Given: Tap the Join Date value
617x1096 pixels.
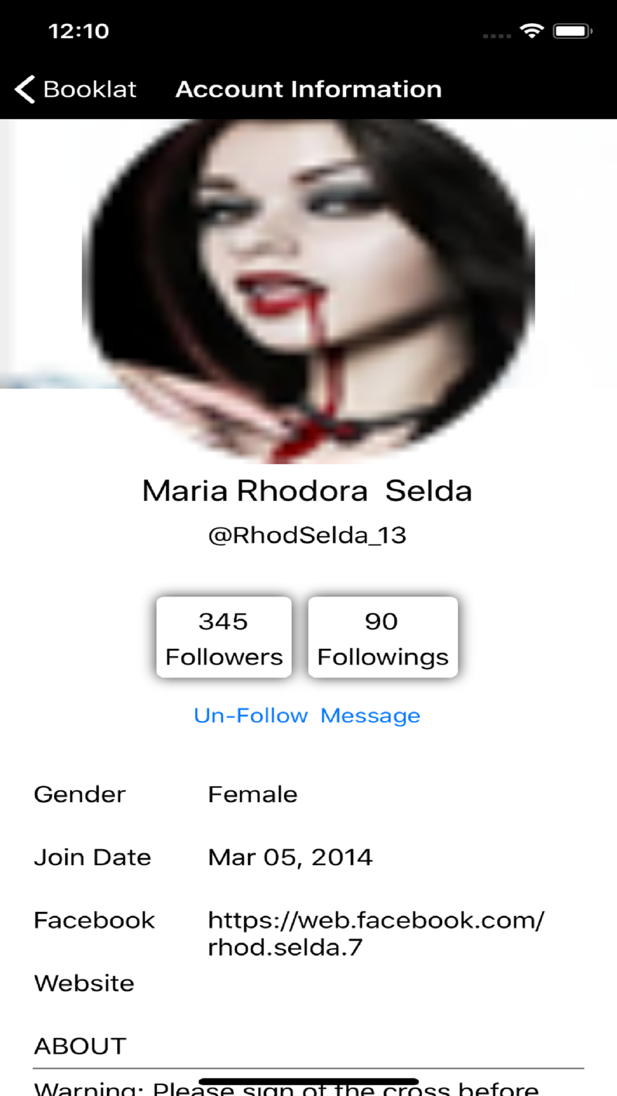Looking at the screenshot, I should 290,857.
